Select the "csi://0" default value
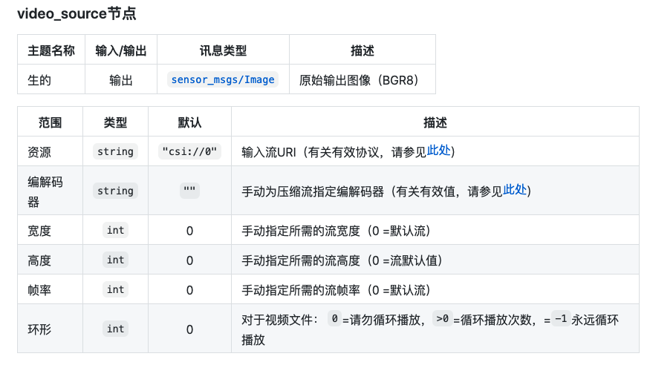 coord(189,151)
